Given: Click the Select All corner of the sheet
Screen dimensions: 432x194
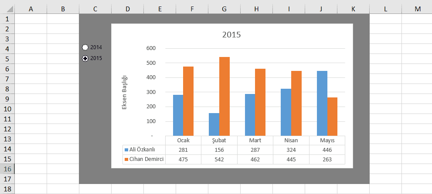Looking at the screenshot, I should tap(7, 9).
